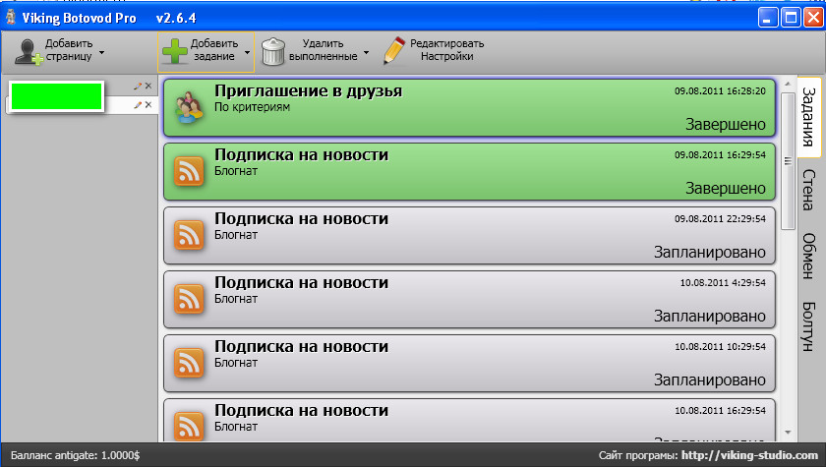Viewport: 826px width, 467px height.
Task: Click the Добавить задание button text
Action: click(214, 50)
